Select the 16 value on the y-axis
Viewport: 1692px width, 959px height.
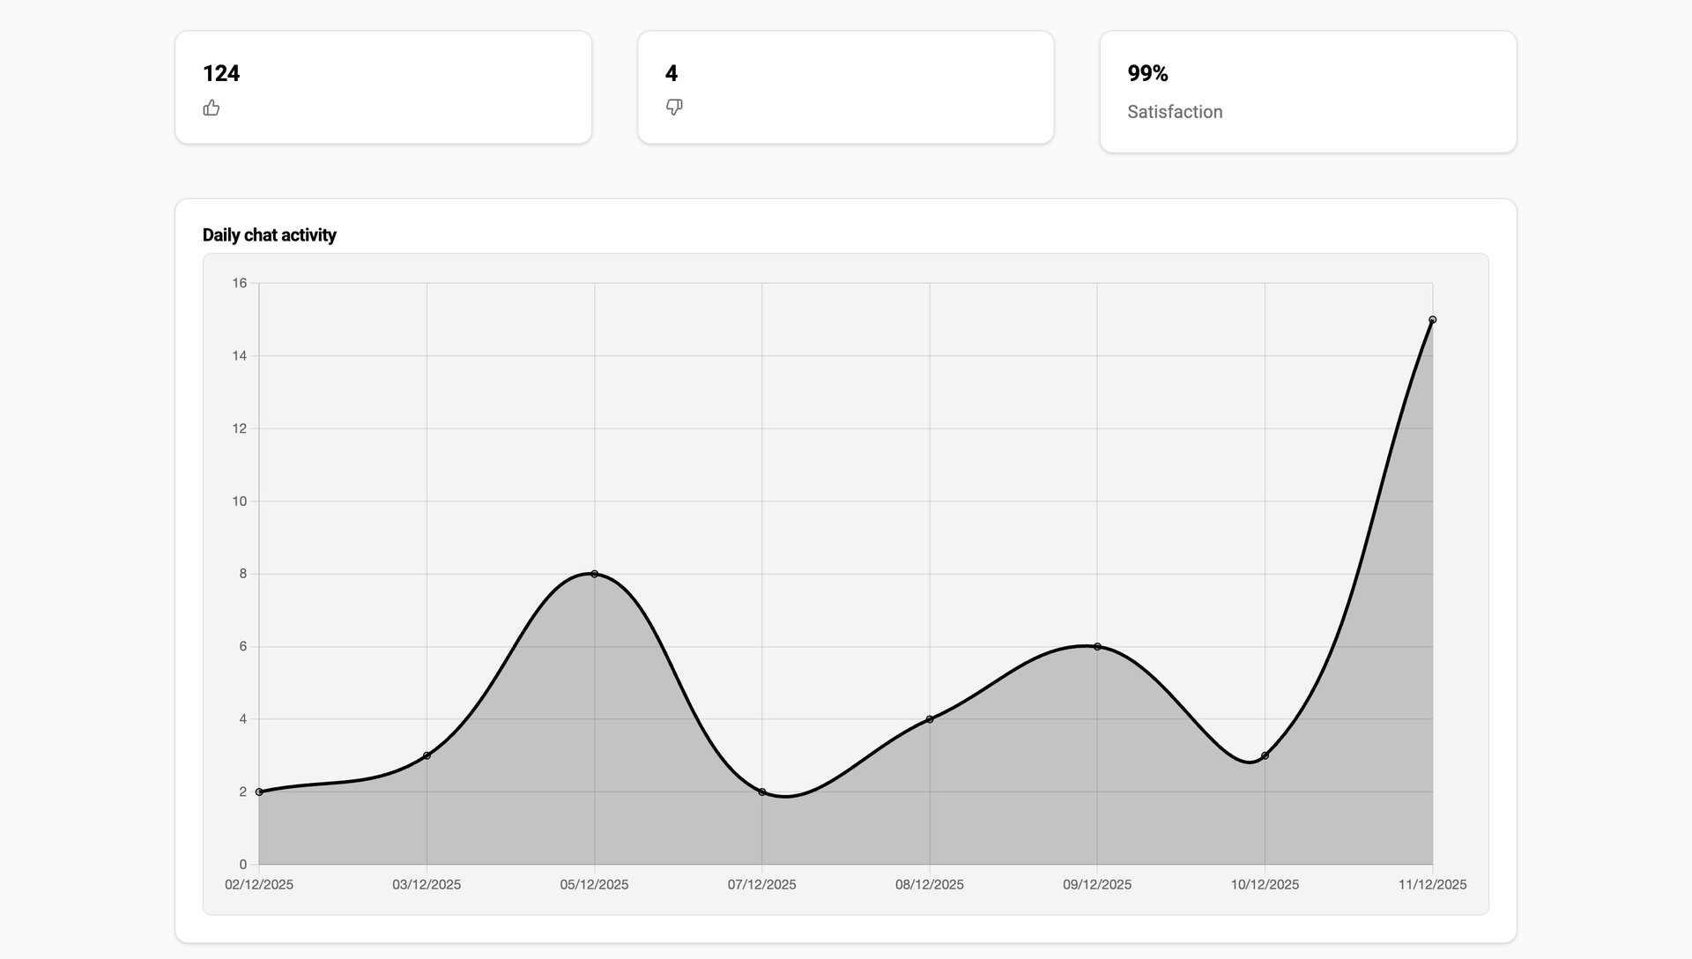239,283
